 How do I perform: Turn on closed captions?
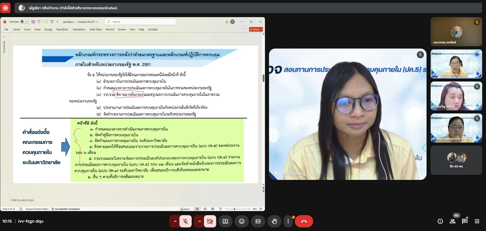click(x=258, y=221)
